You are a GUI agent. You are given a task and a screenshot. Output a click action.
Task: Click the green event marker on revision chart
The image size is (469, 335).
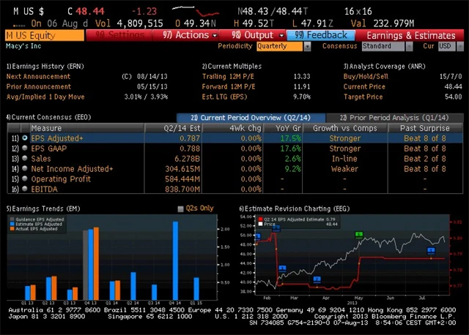coord(359,235)
